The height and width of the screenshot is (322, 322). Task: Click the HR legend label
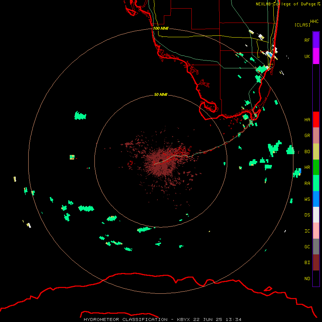307,167
